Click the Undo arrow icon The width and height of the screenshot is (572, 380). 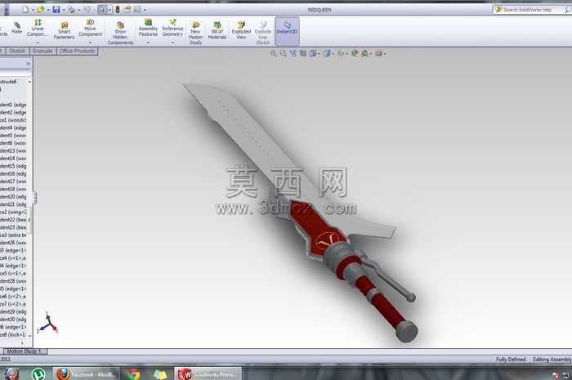pyautogui.click(x=87, y=10)
